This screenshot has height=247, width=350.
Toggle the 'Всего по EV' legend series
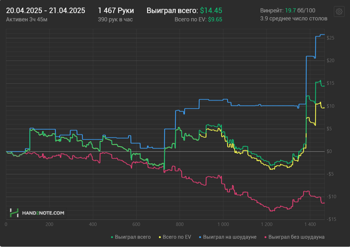(175, 237)
